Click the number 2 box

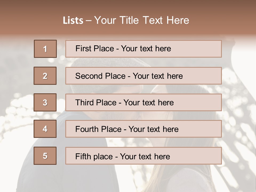(45, 76)
